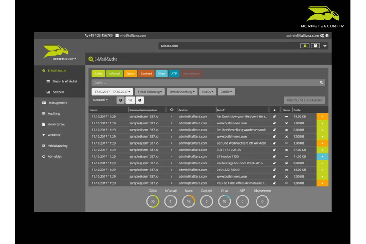
Task: Expand the talltara.com domain selector chevron
Action: (325, 46)
